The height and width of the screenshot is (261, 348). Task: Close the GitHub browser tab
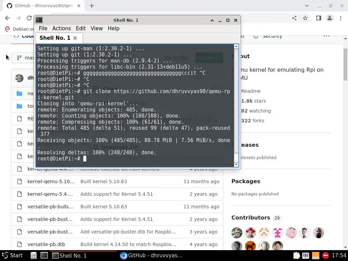(79, 6)
